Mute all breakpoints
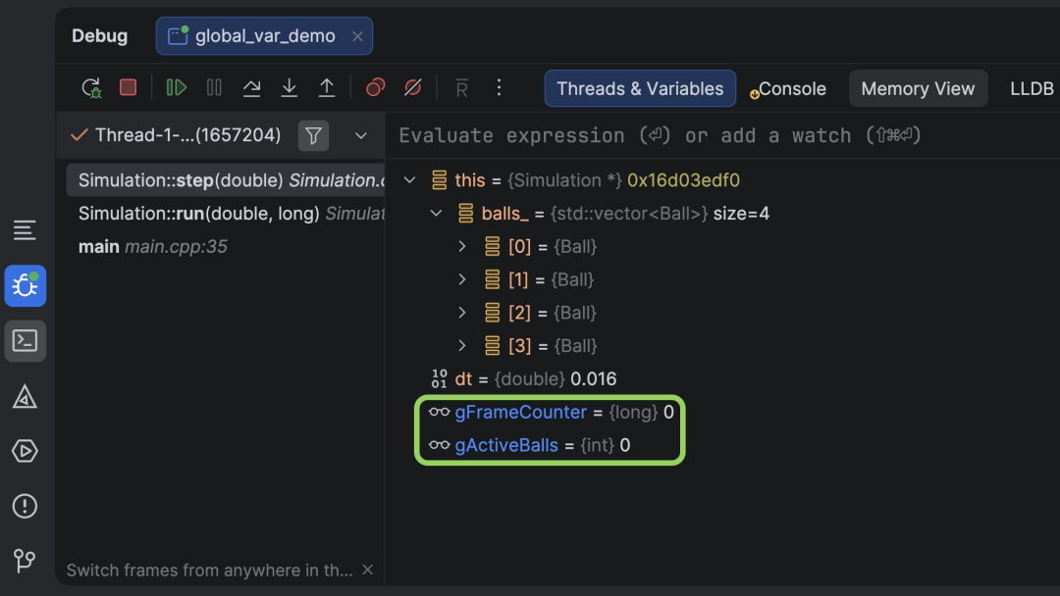 (413, 88)
